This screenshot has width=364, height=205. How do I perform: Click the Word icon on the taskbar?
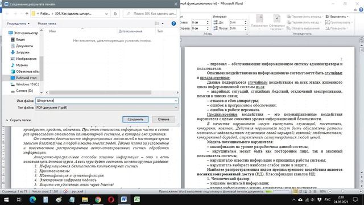[x=124, y=200]
